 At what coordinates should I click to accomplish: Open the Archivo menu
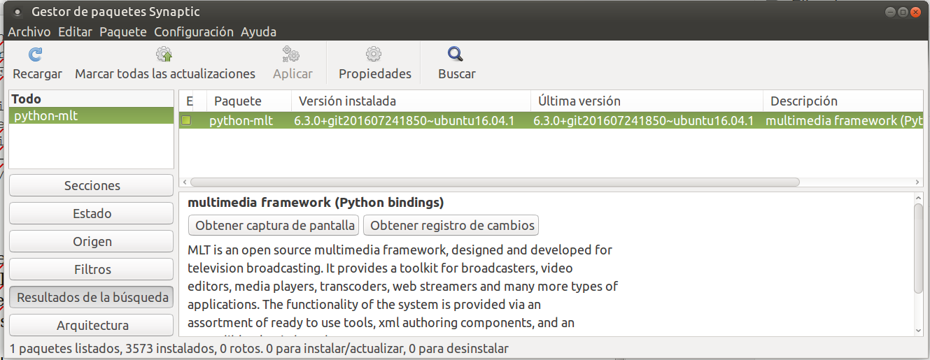29,32
